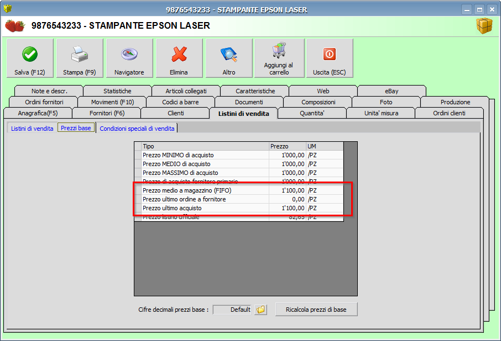Click the shopping cart Aggiungi al carrello icon

[279, 50]
